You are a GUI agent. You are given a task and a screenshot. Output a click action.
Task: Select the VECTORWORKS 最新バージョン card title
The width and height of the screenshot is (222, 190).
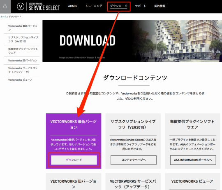[x=74, y=124]
